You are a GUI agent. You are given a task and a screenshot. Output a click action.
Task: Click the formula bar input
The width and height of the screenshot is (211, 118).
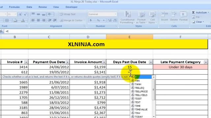(108, 31)
